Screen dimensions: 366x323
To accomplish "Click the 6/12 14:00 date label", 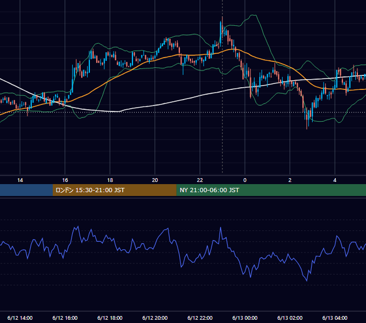I will tap(20, 318).
